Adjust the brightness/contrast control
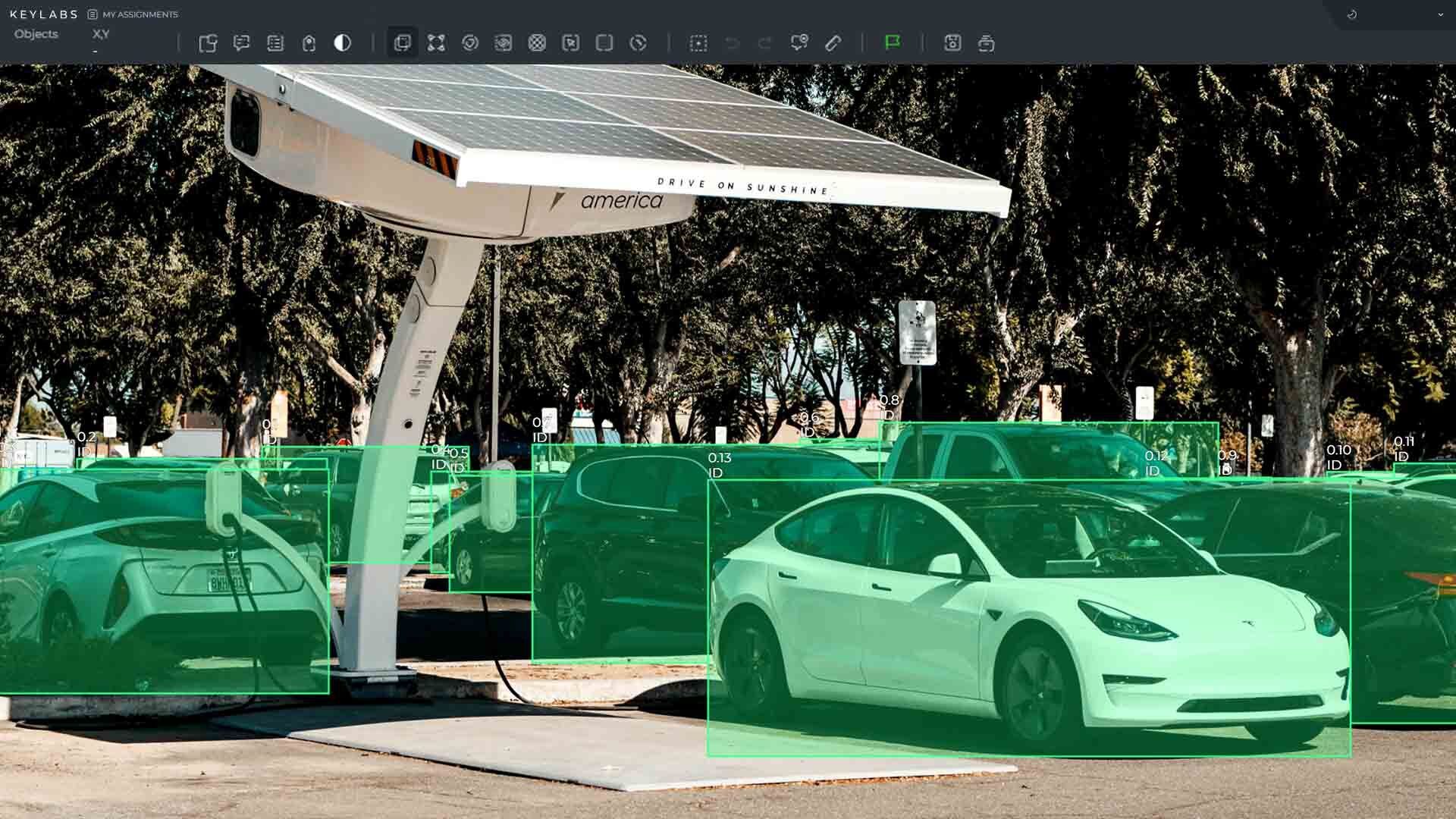Screen dimensions: 1456x819 pos(343,43)
